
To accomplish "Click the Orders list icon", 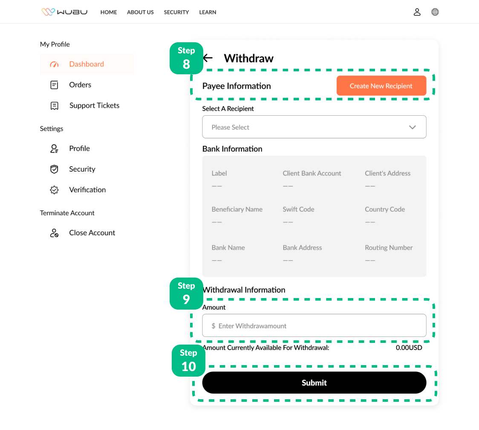I will point(54,85).
